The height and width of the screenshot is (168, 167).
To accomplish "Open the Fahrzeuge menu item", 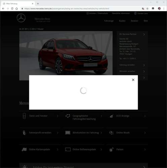I will [x=109, y=21].
